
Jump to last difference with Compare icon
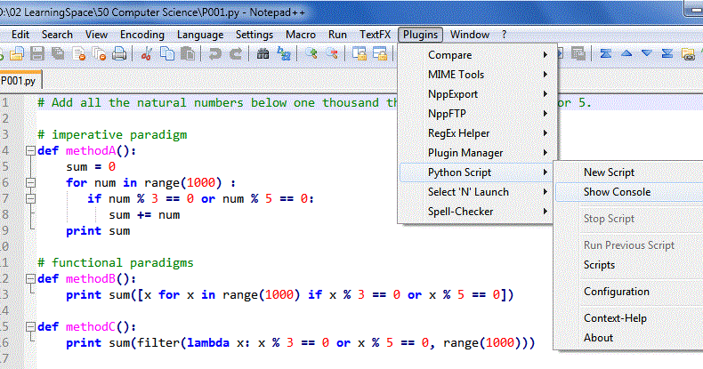click(x=667, y=54)
